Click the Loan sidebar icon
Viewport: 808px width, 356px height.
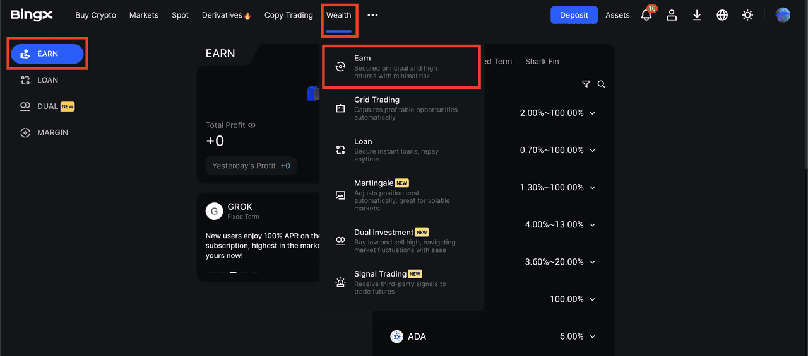point(25,80)
